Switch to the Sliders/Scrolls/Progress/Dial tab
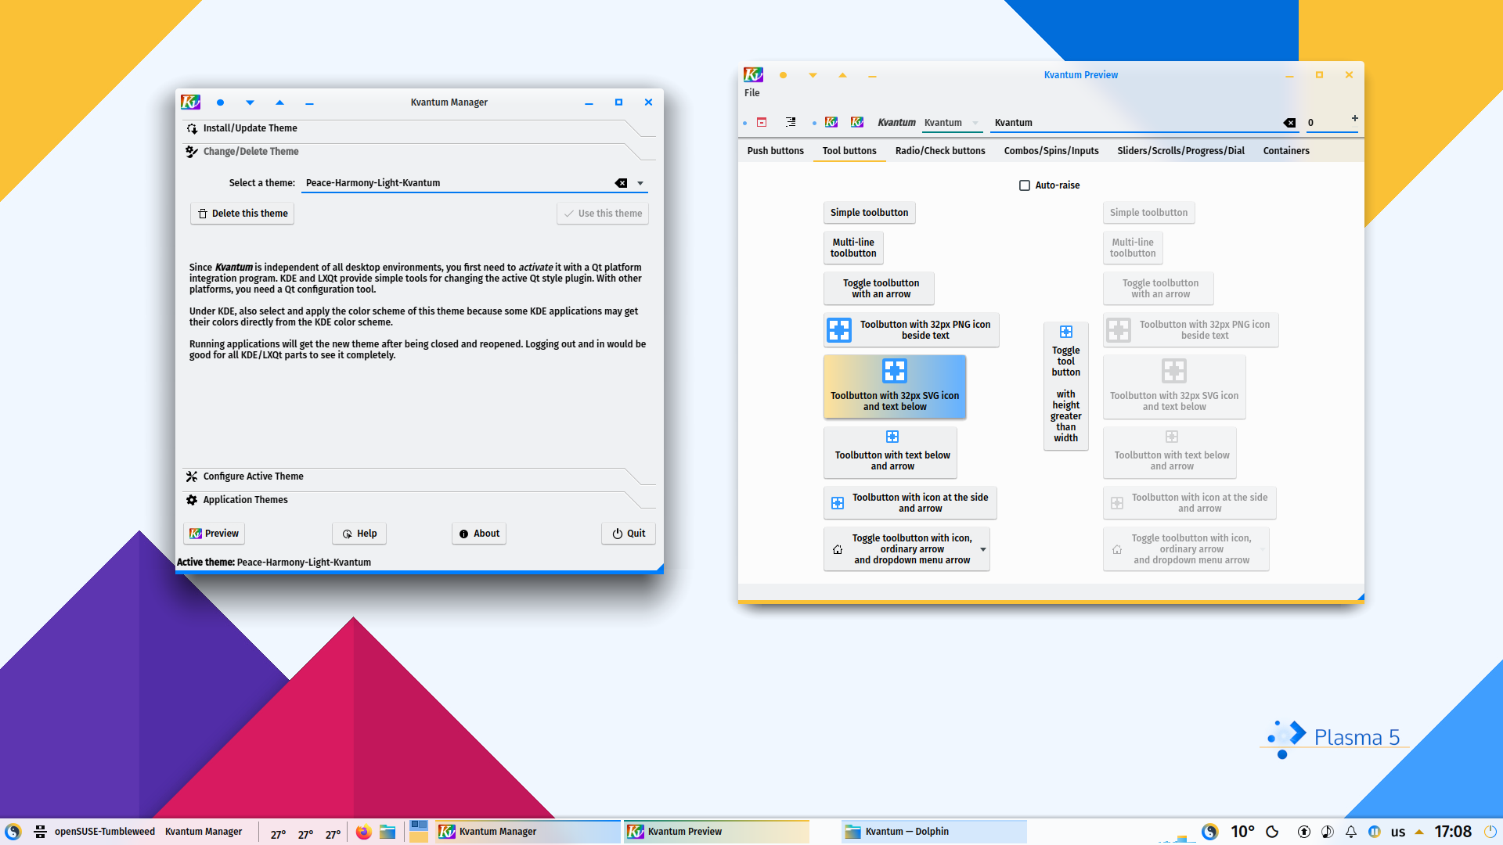Screen dimensions: 1503x845 click(1180, 151)
